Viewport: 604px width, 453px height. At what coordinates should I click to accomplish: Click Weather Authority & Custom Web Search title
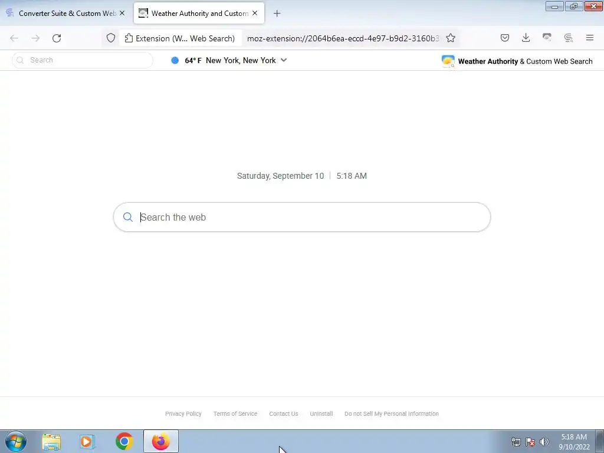coord(525,61)
